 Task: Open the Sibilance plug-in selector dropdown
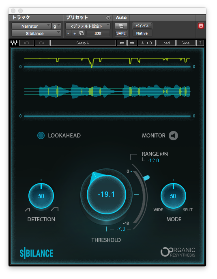click(x=36, y=33)
